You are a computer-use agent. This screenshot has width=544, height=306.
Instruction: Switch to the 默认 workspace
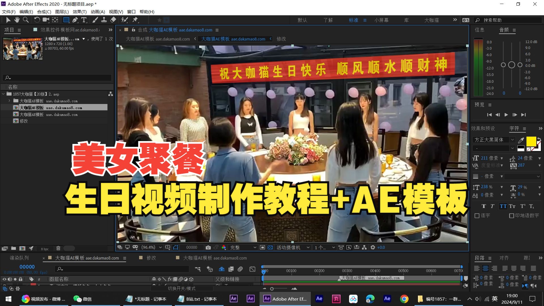(302, 20)
